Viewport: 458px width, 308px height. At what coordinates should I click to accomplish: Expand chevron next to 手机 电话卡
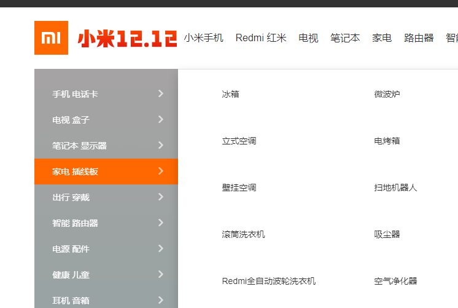tap(161, 93)
